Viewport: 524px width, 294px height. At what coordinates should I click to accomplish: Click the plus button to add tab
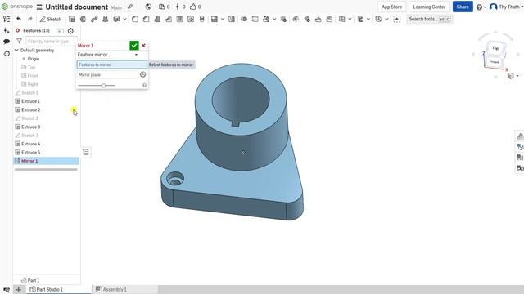18,290
